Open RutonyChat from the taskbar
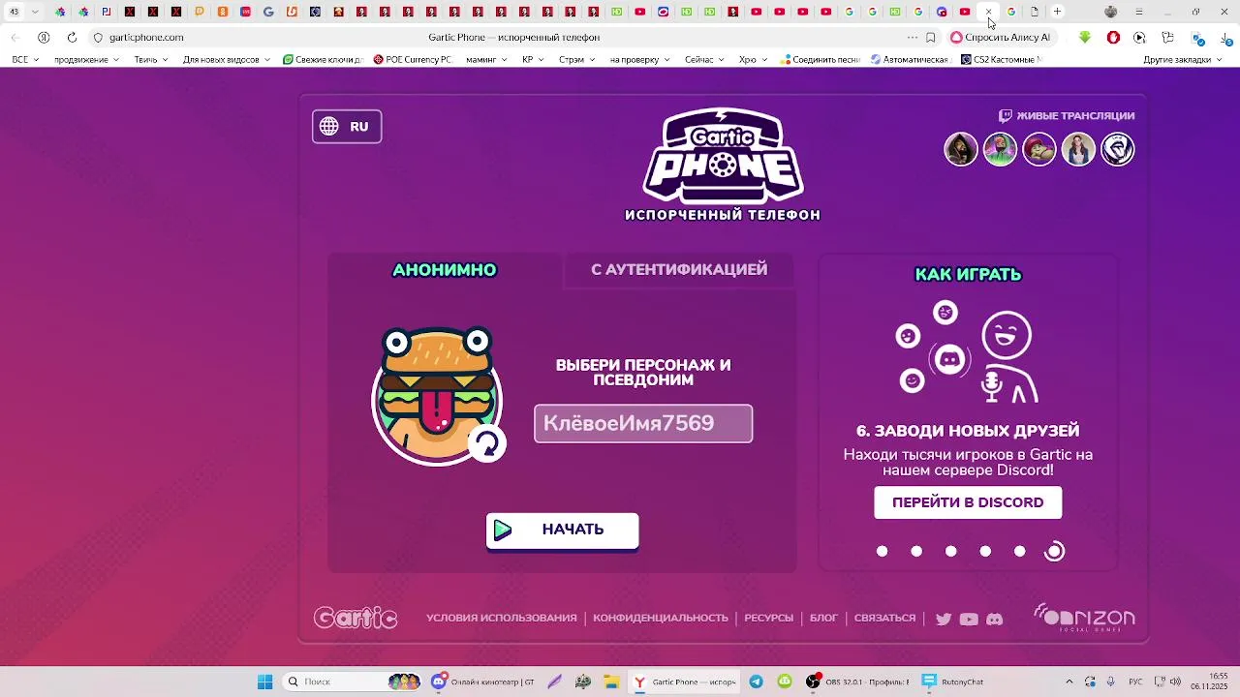 pyautogui.click(x=952, y=682)
